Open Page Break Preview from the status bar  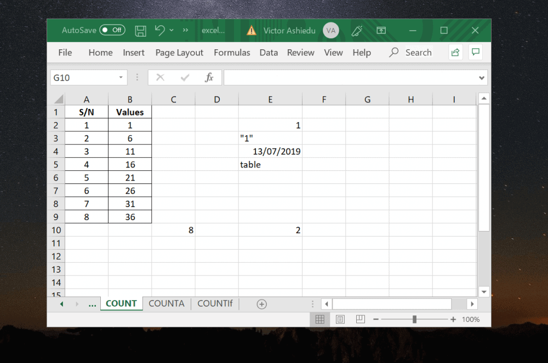360,320
